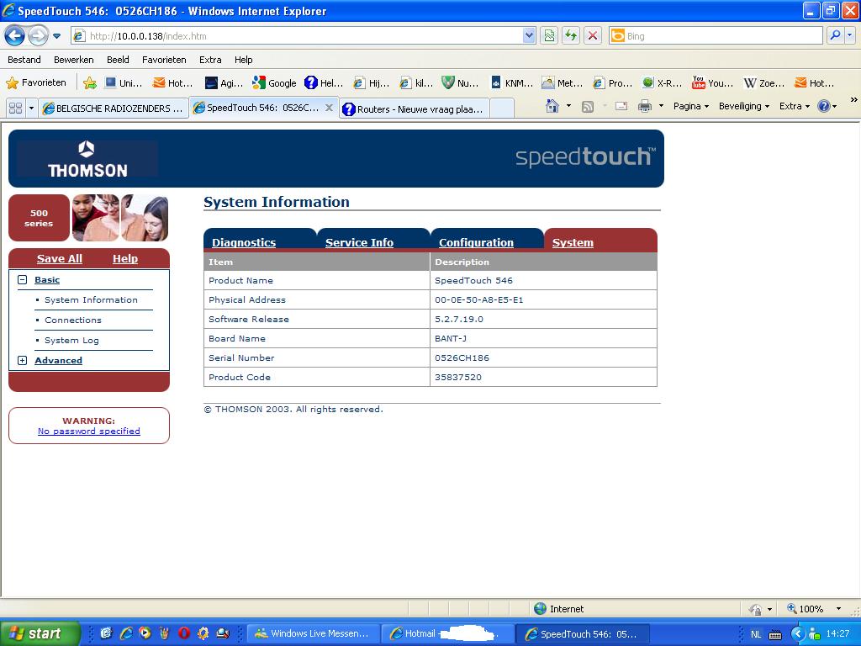Click the Help link in sidebar

[125, 259]
